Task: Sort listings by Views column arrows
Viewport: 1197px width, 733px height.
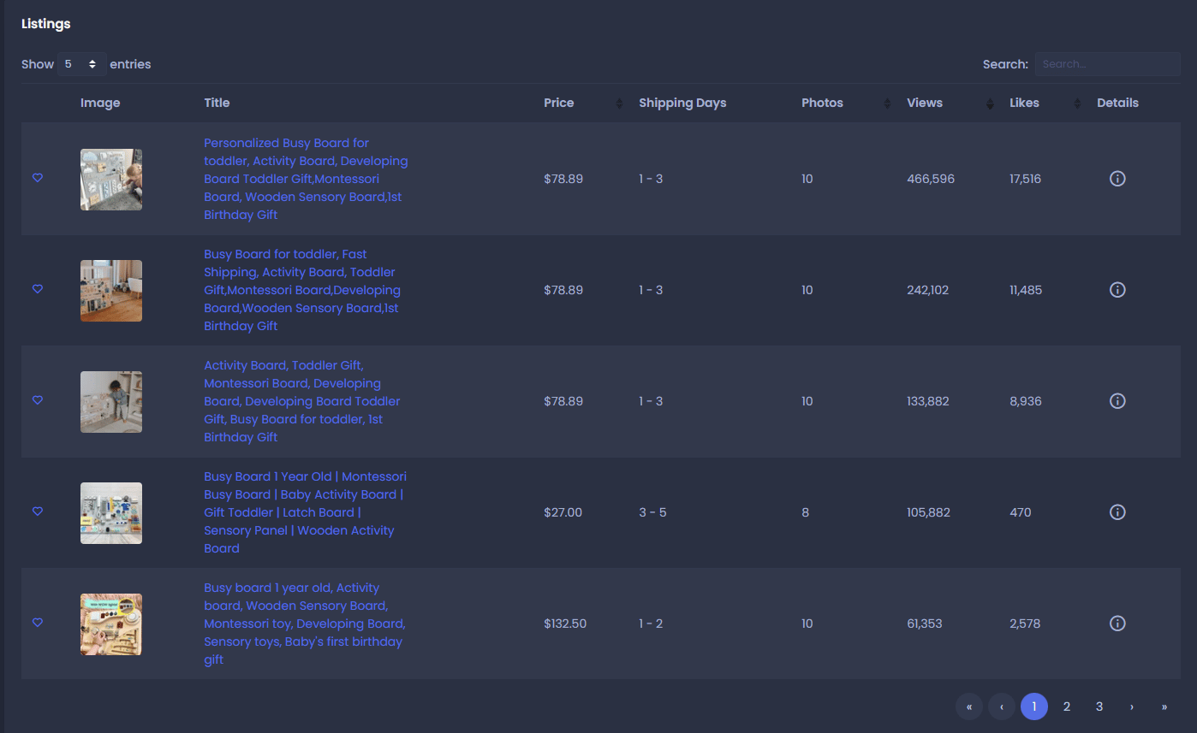Action: [990, 103]
